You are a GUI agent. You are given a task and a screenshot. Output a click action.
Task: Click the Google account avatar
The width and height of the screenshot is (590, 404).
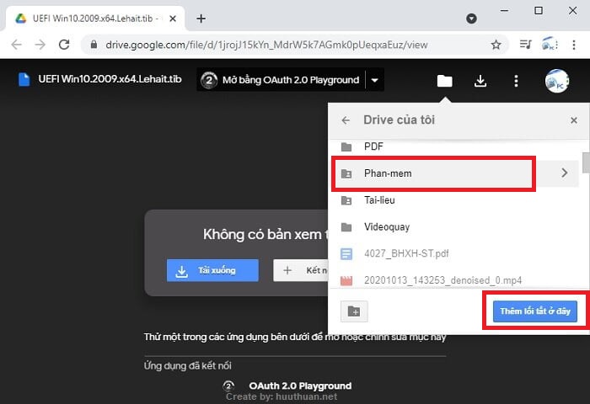[556, 81]
